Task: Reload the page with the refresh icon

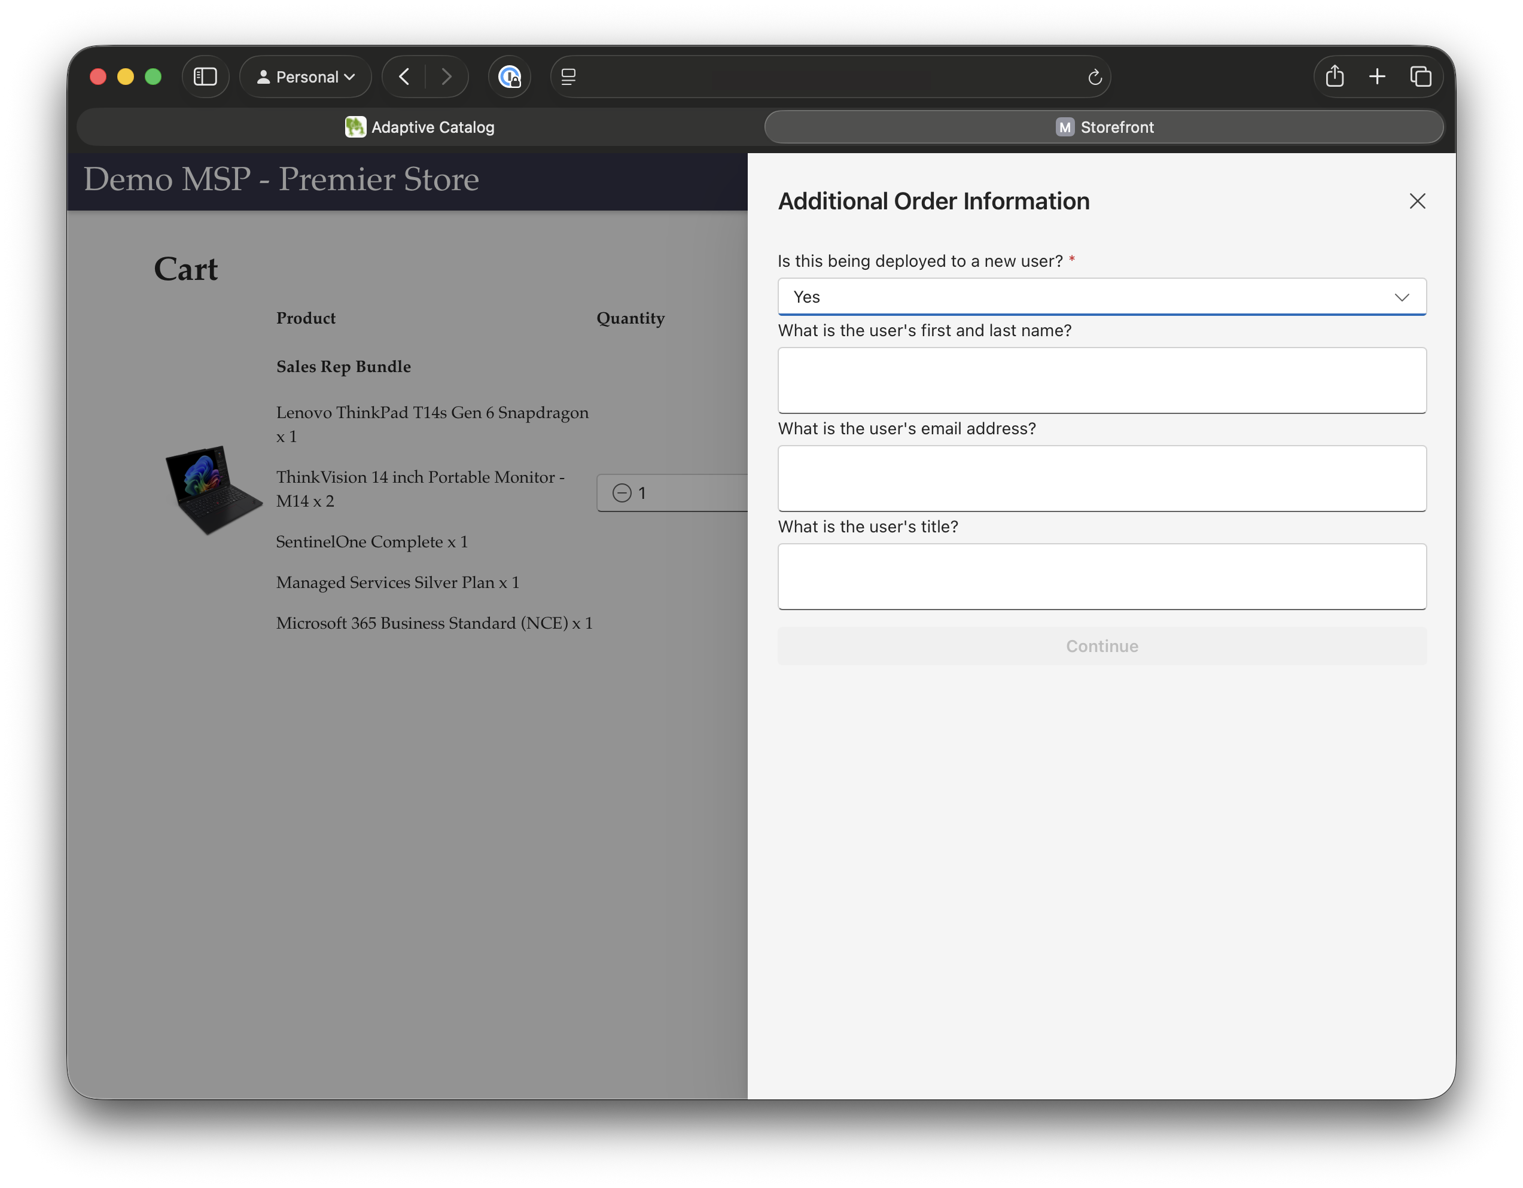Action: tap(1094, 77)
